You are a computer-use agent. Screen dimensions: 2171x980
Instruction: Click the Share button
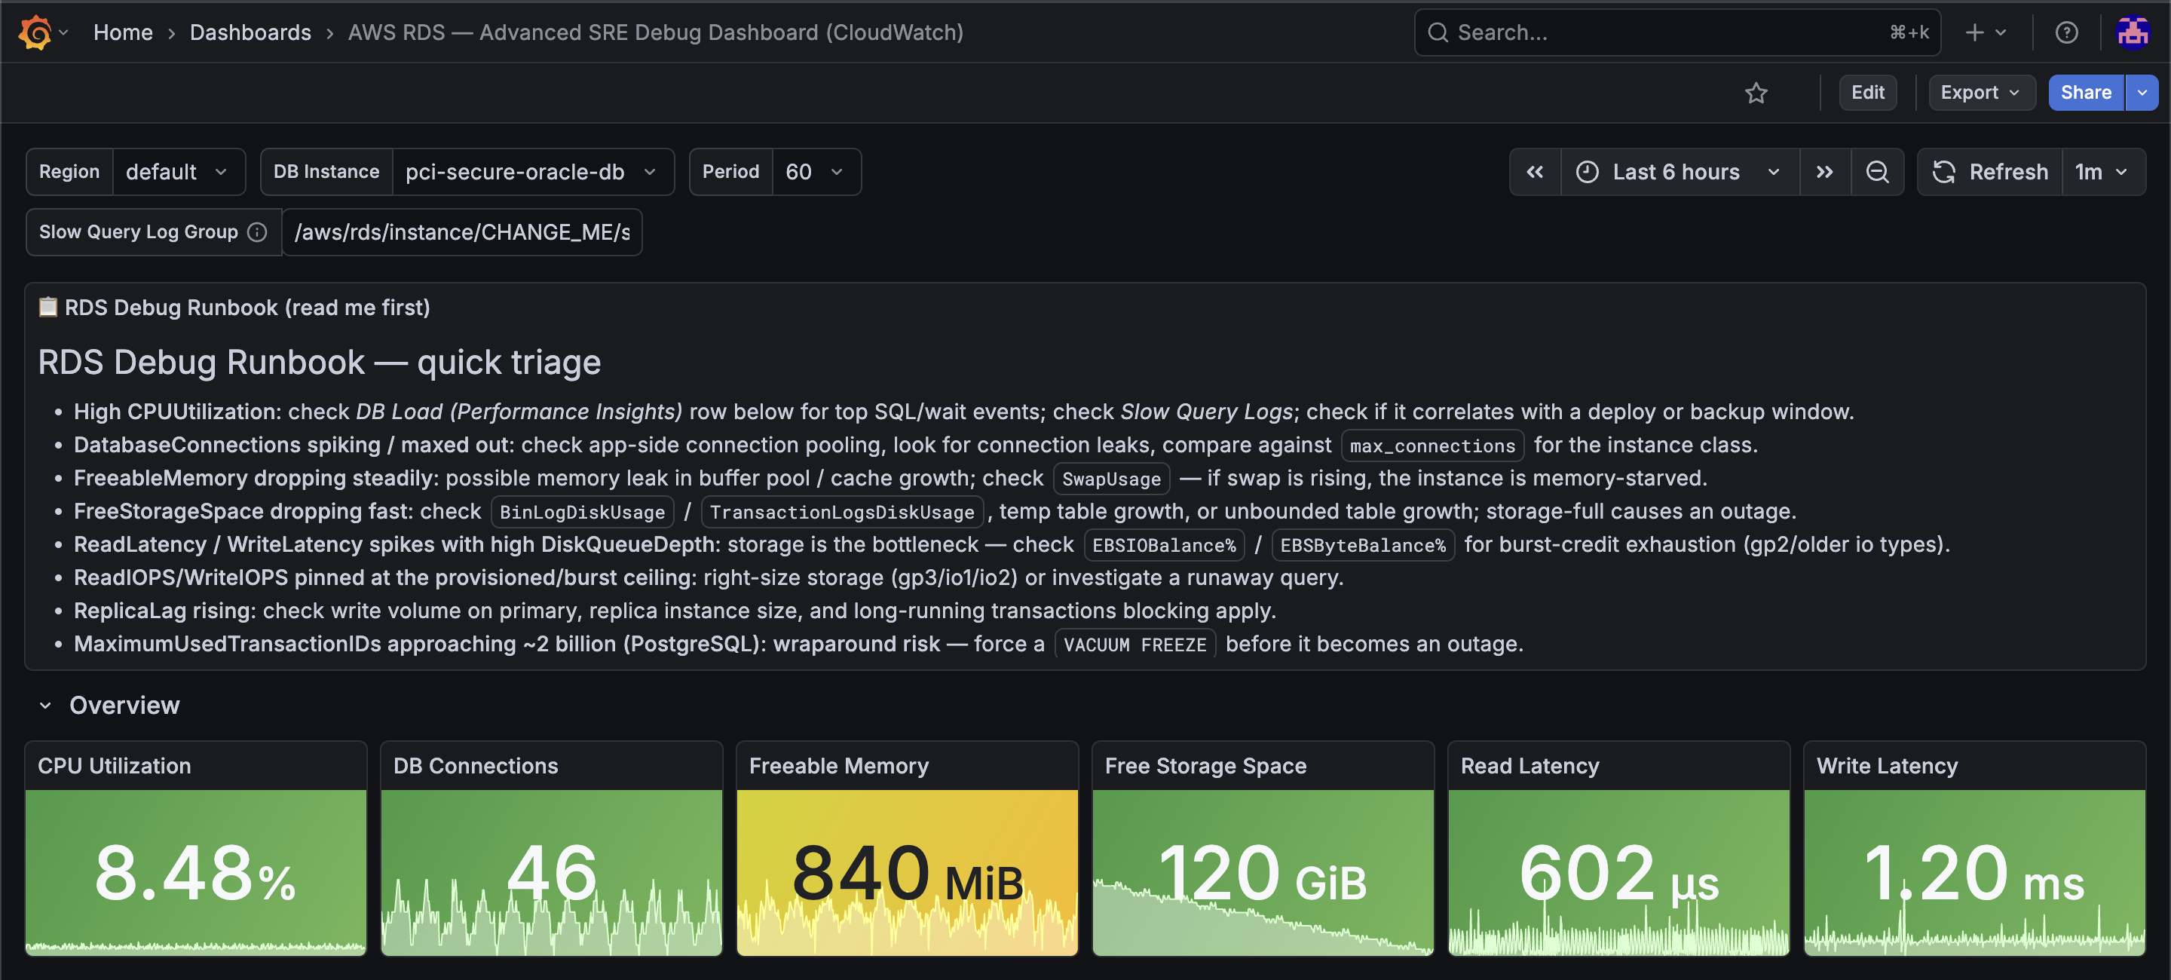pyautogui.click(x=2086, y=93)
